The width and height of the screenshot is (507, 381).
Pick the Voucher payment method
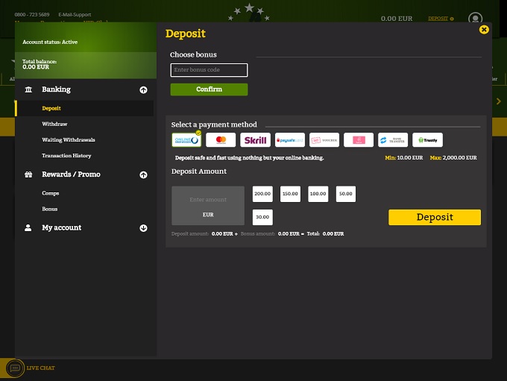324,140
